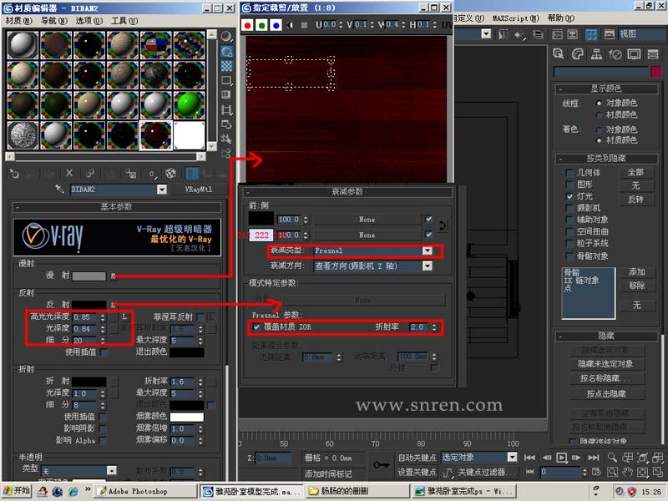Click the VRayMtl material type button

(199, 190)
